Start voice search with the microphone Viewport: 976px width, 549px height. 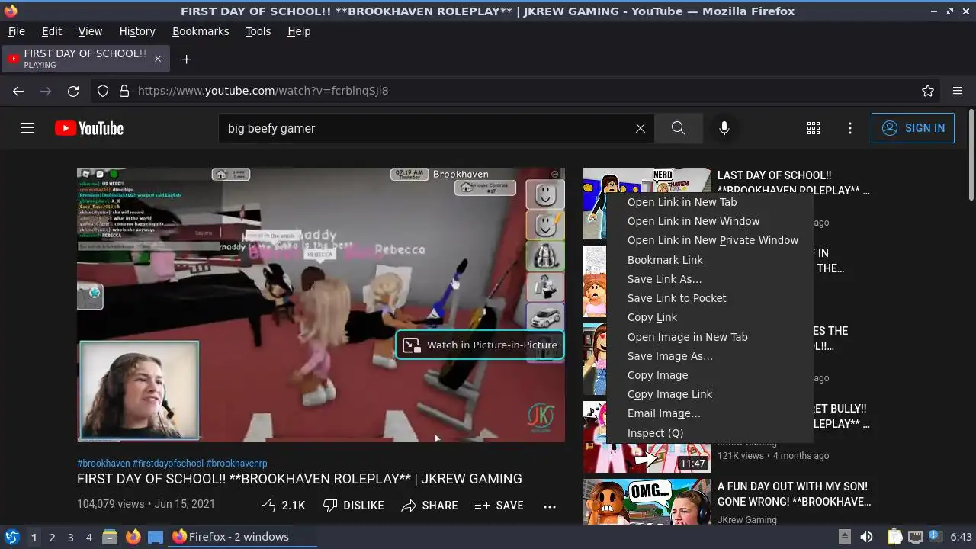click(x=724, y=128)
